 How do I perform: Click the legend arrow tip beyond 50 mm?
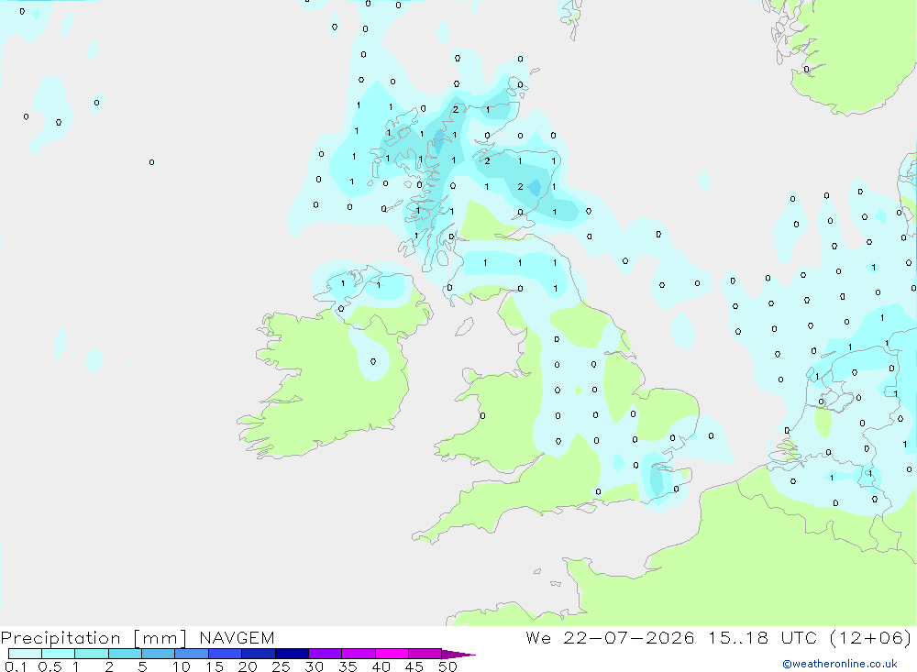pos(458,655)
